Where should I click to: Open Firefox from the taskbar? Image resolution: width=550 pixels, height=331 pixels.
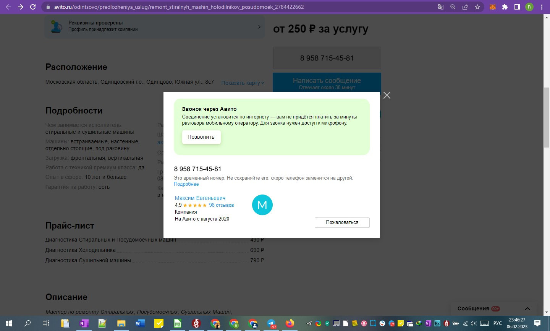[290, 323]
